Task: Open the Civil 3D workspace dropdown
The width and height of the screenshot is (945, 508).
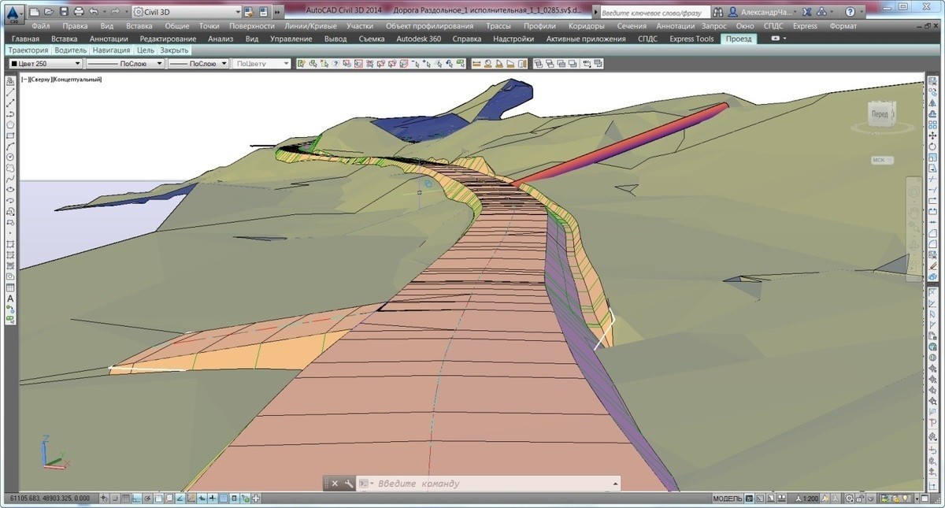Action: click(238, 12)
